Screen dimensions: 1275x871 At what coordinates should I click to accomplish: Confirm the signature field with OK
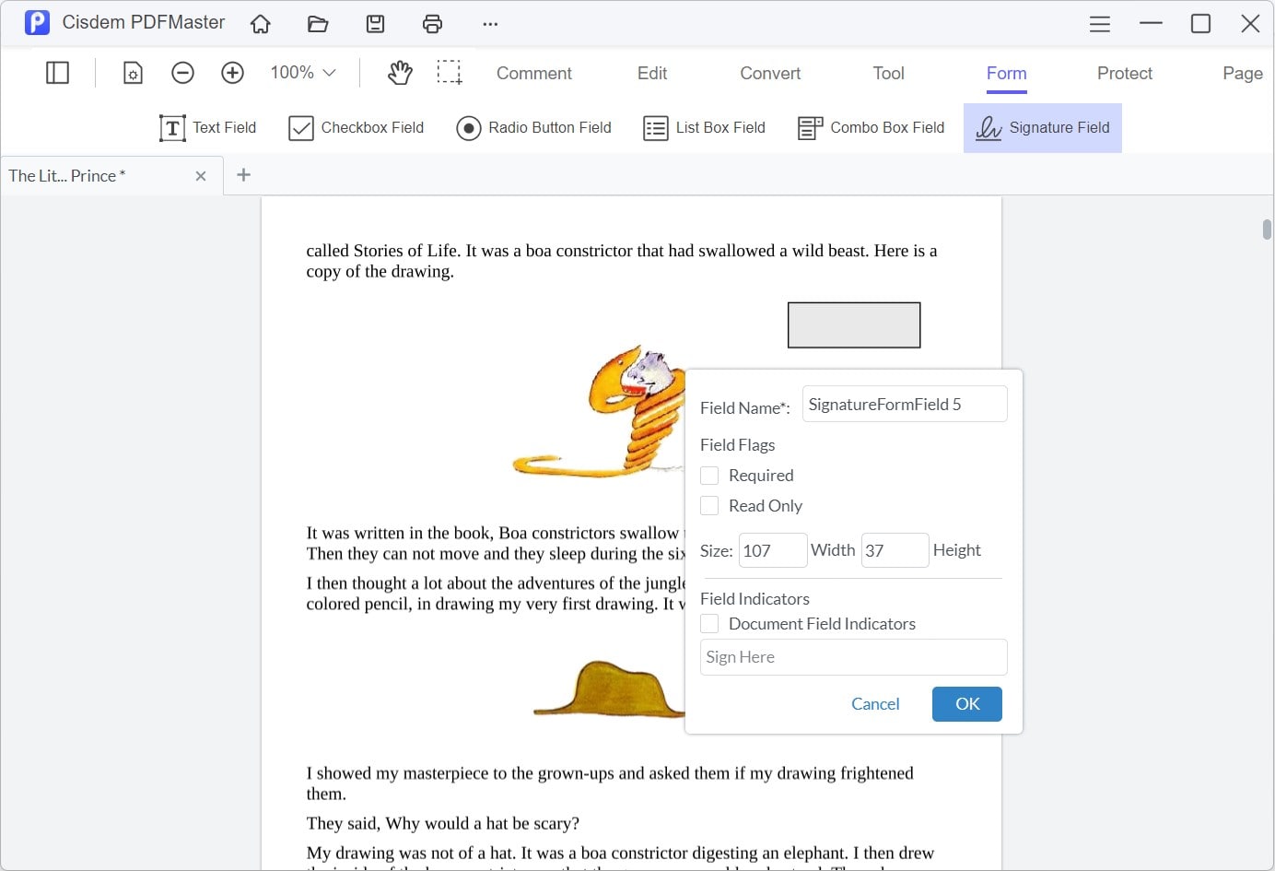click(966, 703)
